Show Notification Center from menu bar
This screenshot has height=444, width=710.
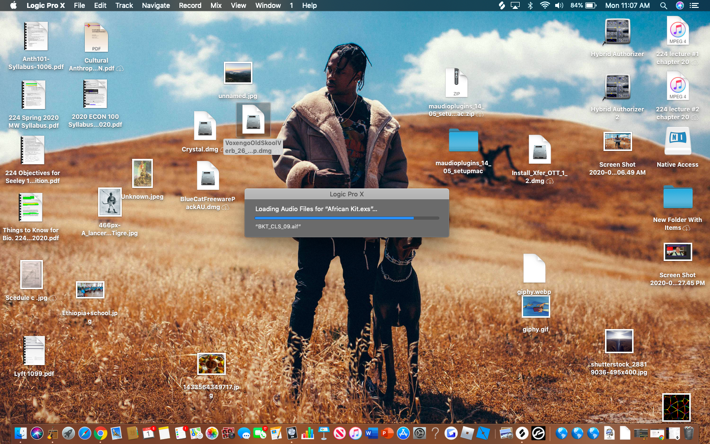point(694,5)
